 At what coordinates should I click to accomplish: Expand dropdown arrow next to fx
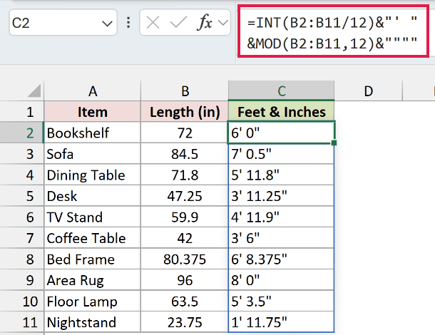click(222, 23)
